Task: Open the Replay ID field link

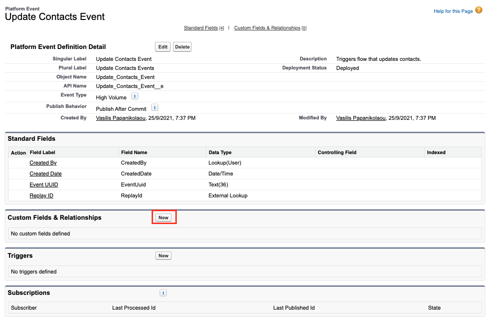Action: tap(41, 195)
